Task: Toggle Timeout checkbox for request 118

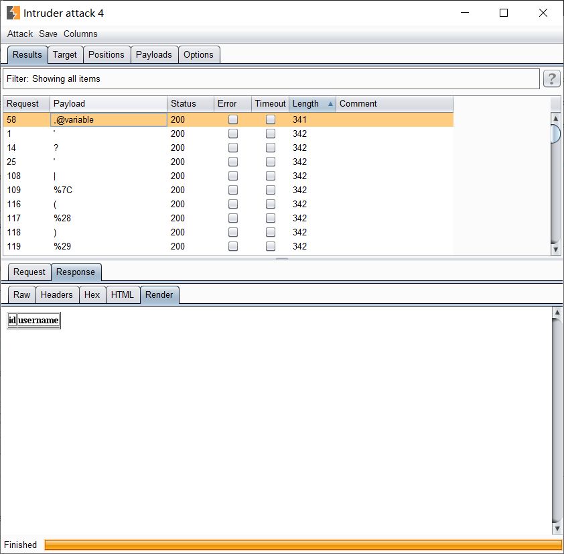Action: pyautogui.click(x=271, y=232)
